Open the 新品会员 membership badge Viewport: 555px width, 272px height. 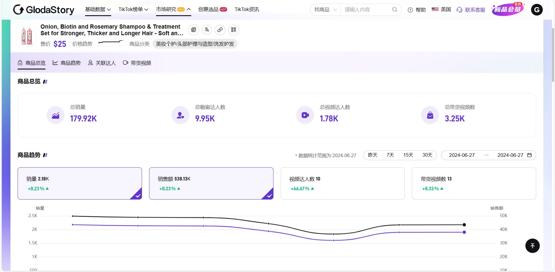coord(508,9)
